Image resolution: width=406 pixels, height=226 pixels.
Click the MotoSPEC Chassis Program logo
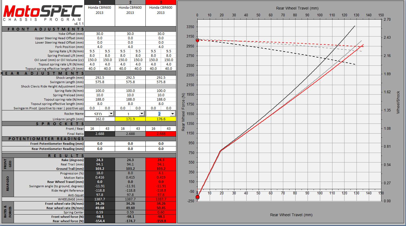[43, 13]
